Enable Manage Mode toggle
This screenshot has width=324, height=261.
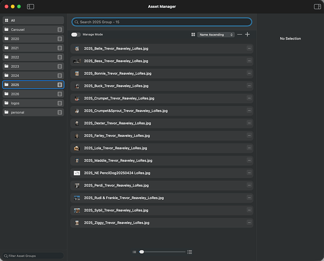tap(76, 35)
